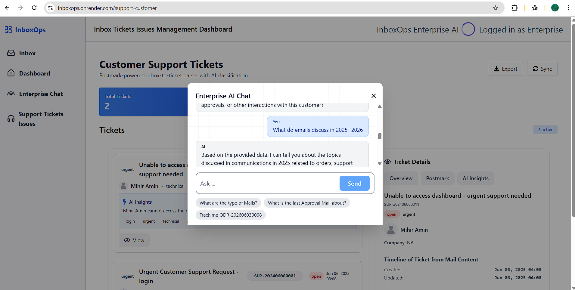Click the Ask input field

click(267, 183)
